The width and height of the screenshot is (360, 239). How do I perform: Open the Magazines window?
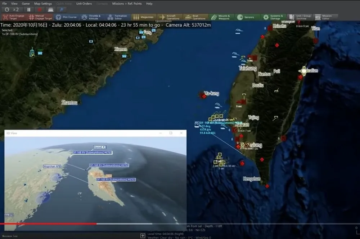pyautogui.click(x=144, y=17)
